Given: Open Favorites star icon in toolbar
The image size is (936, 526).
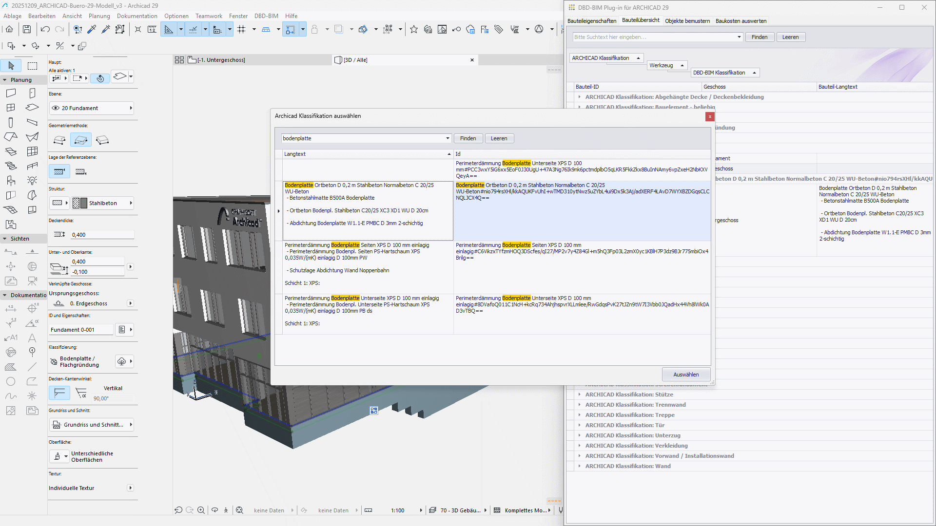Looking at the screenshot, I should (x=414, y=30).
